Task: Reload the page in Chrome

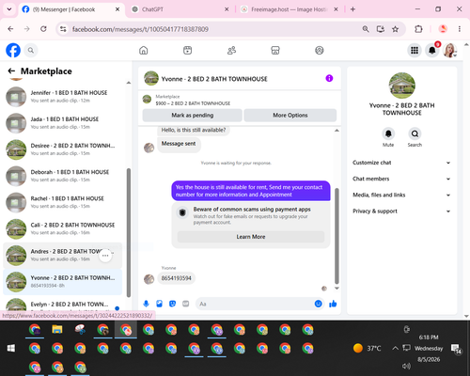Action: (43, 29)
